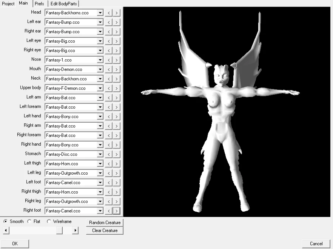This screenshot has width=333, height=249.
Task: Expand the Right thigh dropdown
Action: click(100, 192)
